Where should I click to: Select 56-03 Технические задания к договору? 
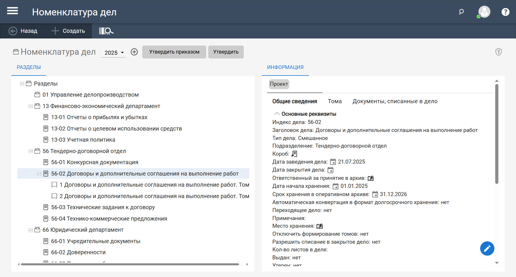(x=103, y=207)
